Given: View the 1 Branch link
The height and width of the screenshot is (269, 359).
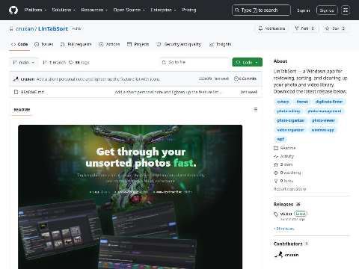Looking at the screenshot, I should click(x=55, y=62).
